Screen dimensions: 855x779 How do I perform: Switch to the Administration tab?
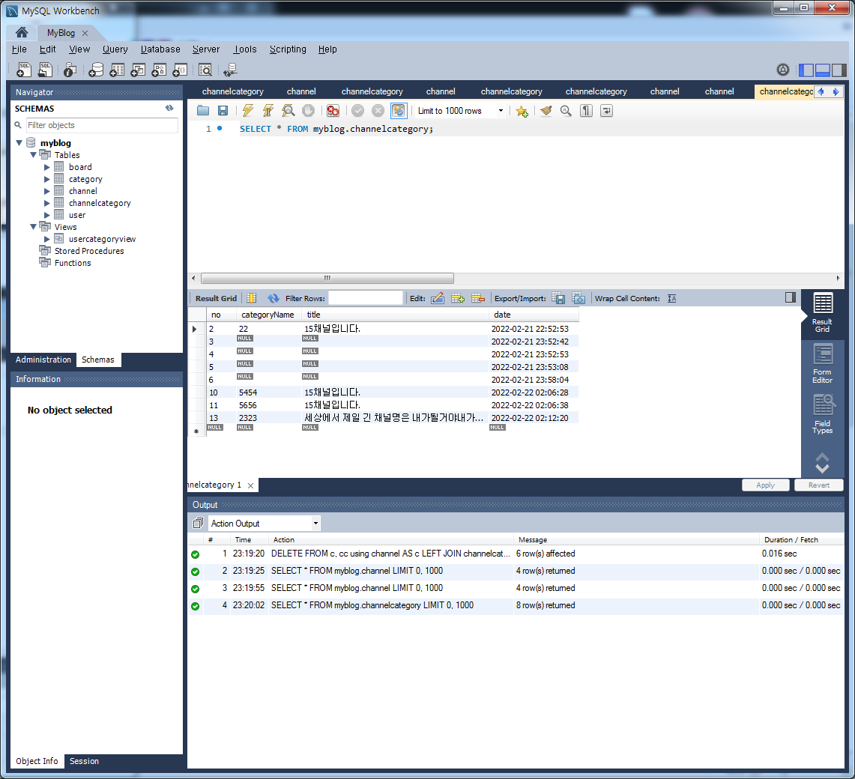pyautogui.click(x=43, y=360)
